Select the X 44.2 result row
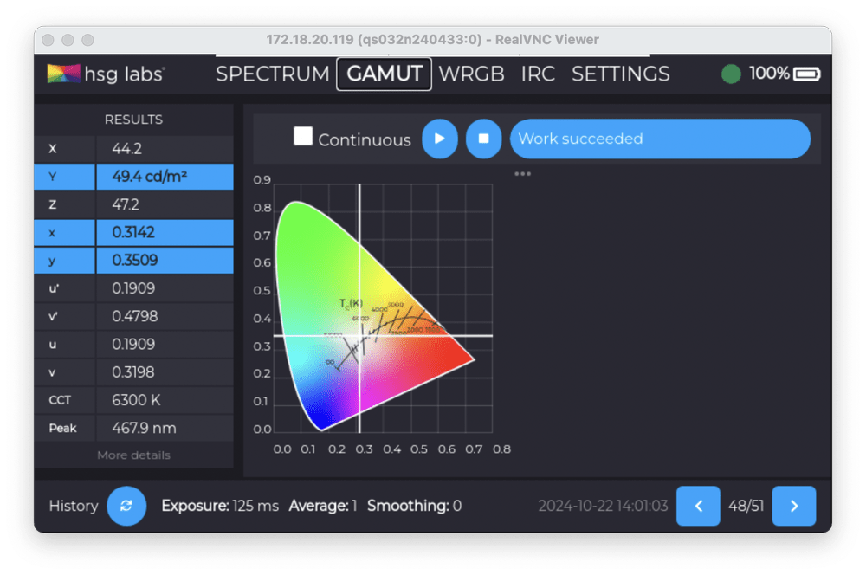Screen dimensions: 866x575 point(133,149)
